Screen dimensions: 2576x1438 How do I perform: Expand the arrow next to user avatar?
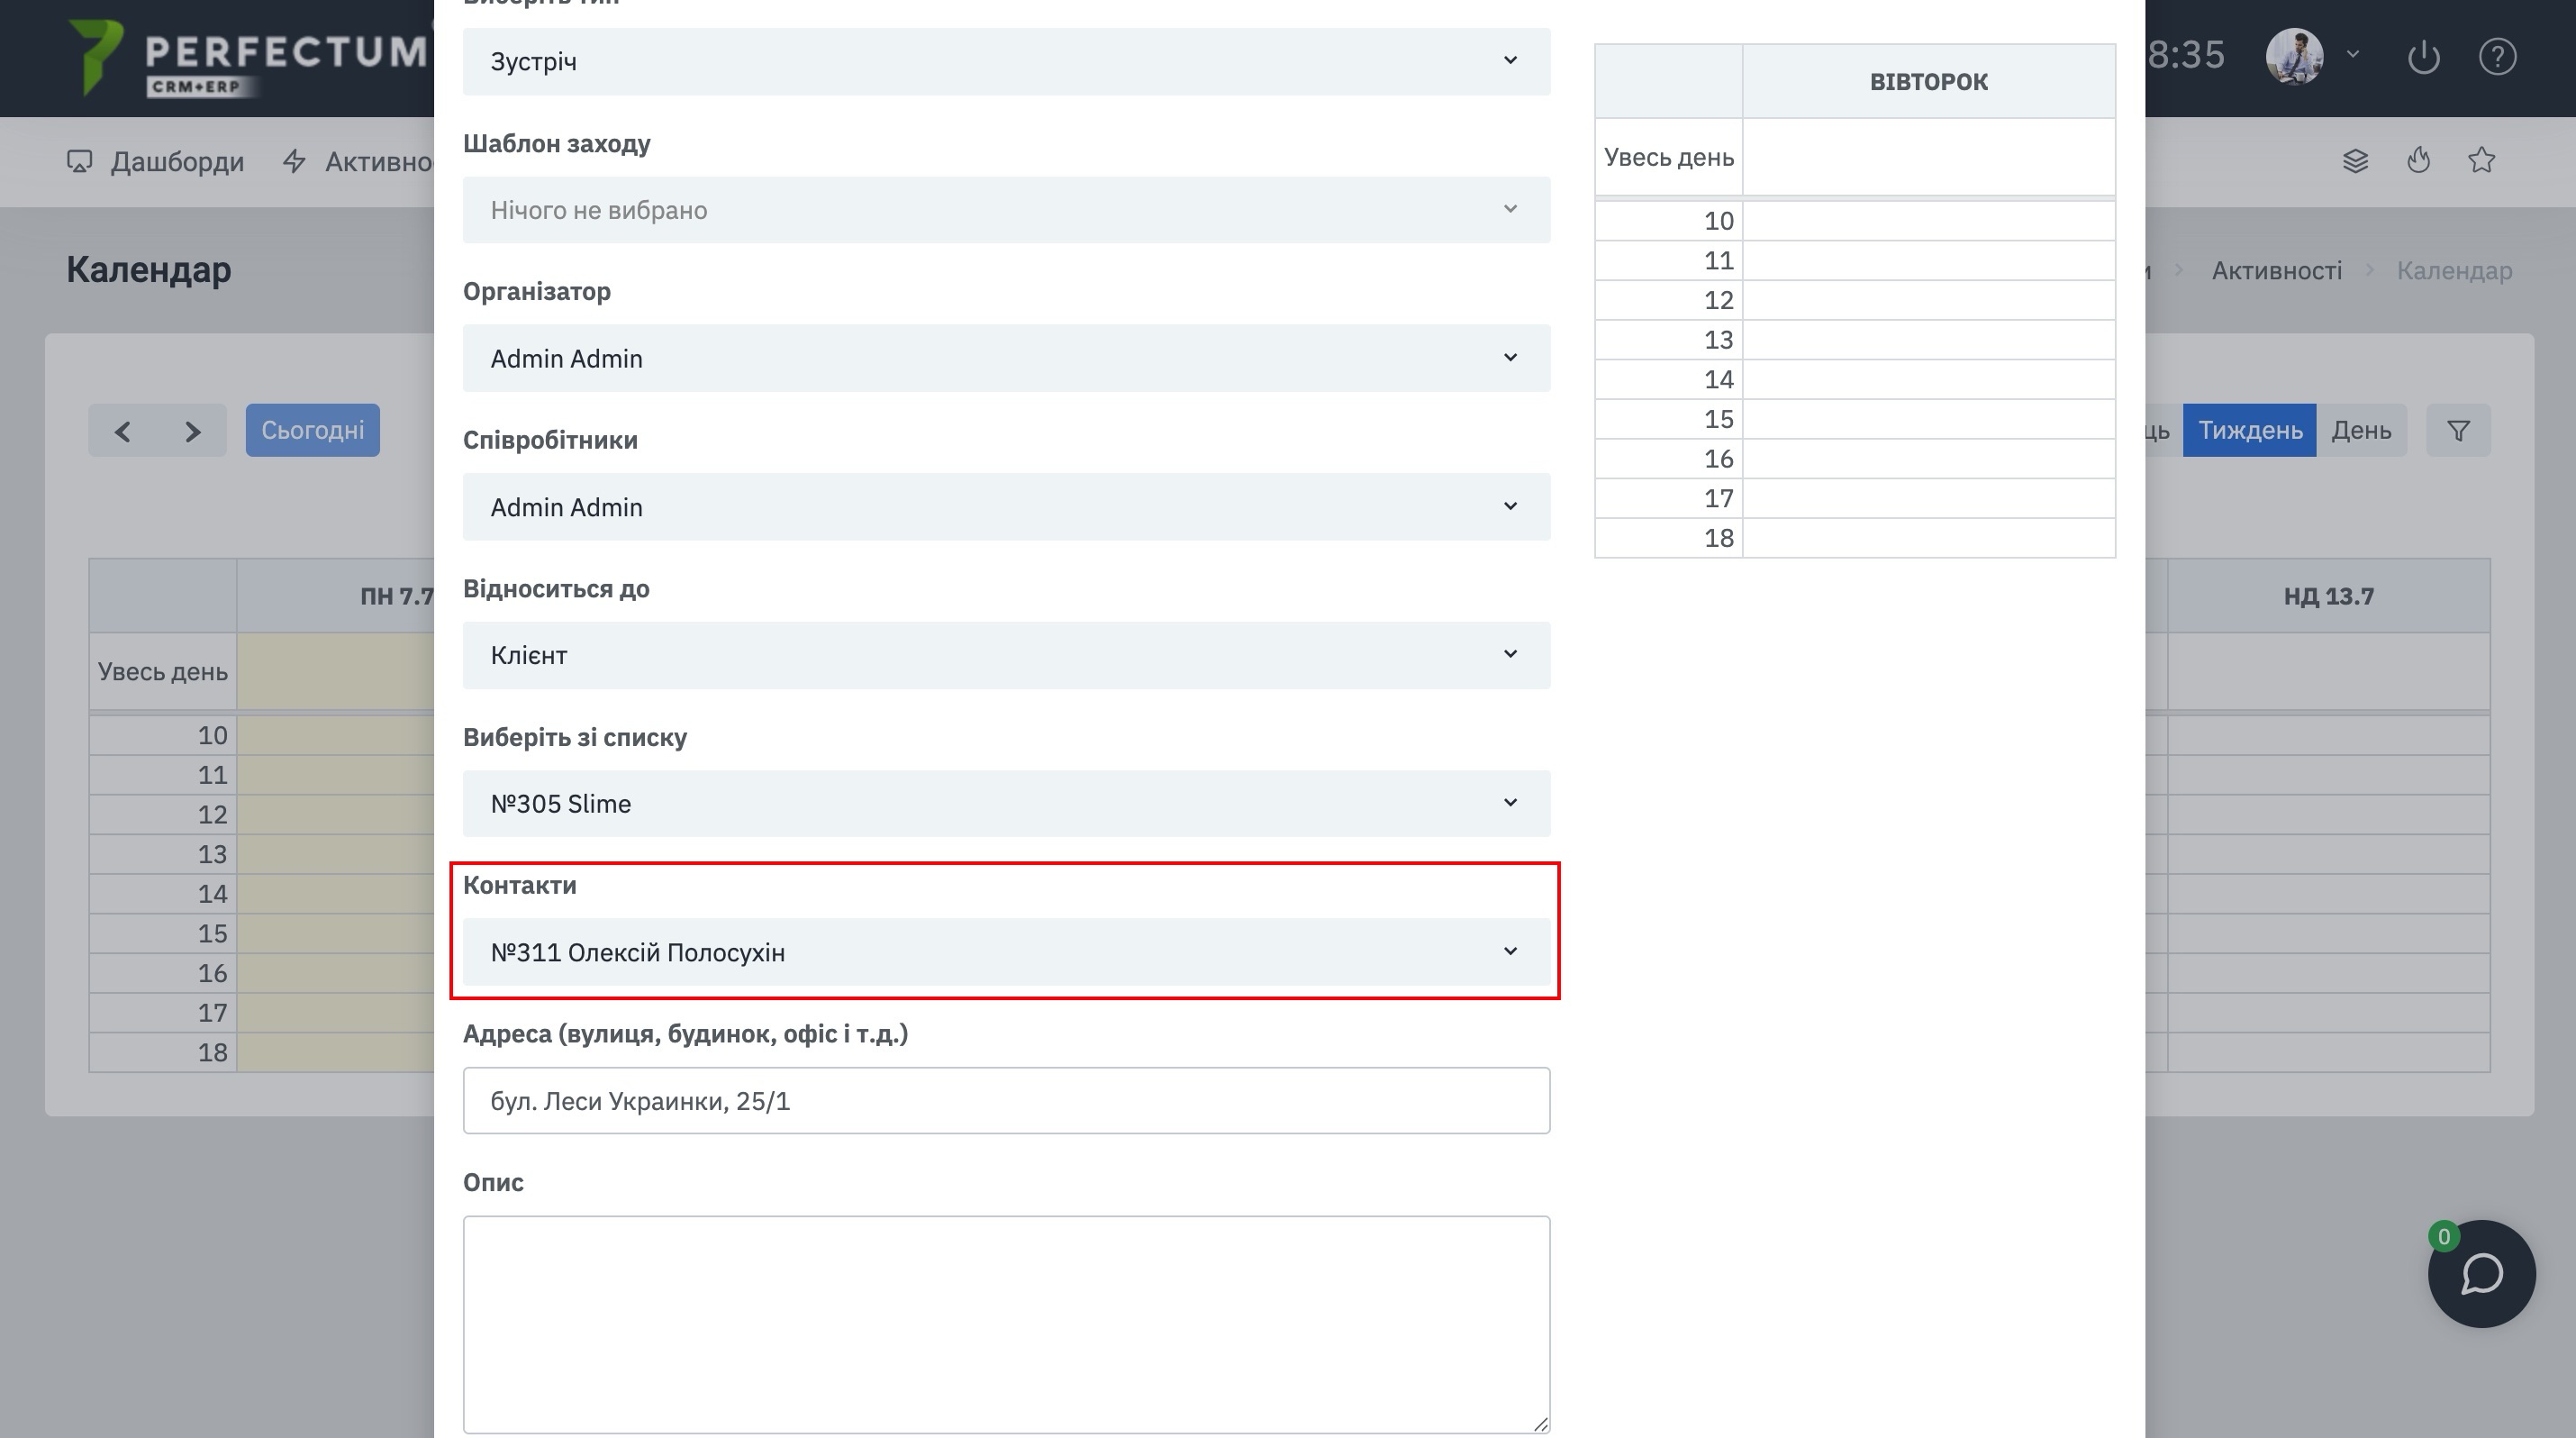2353,55
